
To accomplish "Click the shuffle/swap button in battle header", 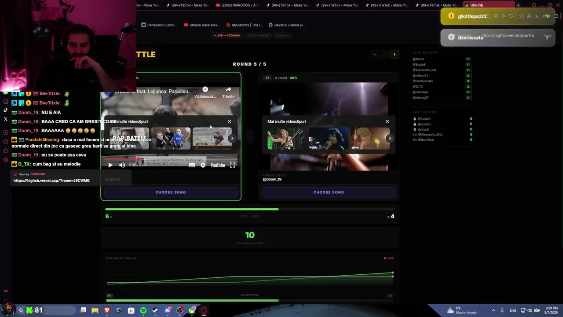I will tap(384, 55).
